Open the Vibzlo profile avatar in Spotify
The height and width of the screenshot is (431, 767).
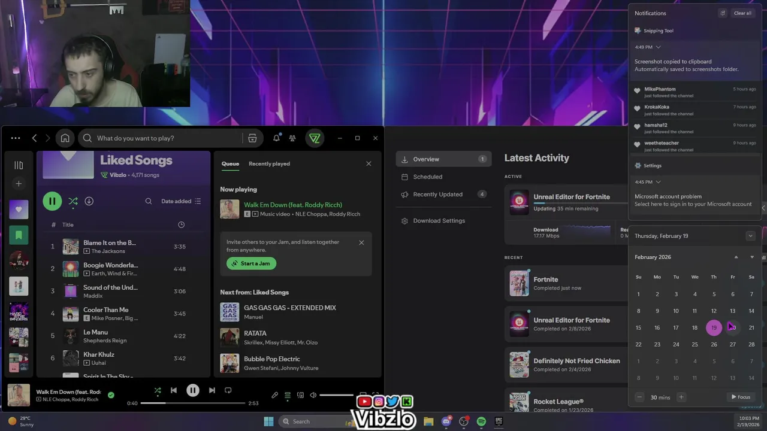(x=315, y=138)
